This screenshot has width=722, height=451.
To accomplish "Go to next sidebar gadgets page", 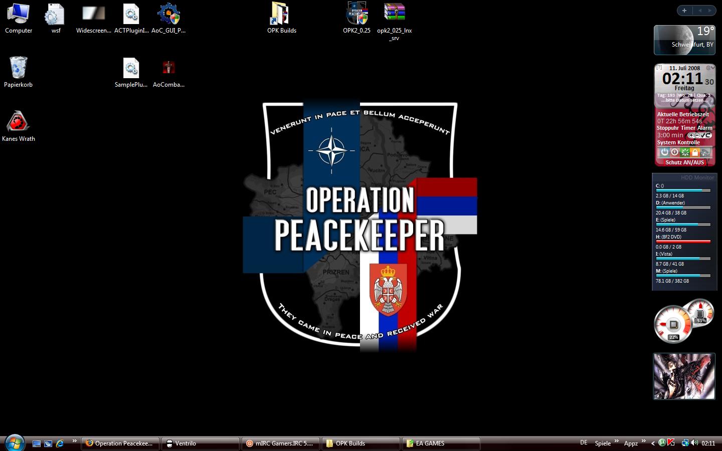I will [710, 11].
